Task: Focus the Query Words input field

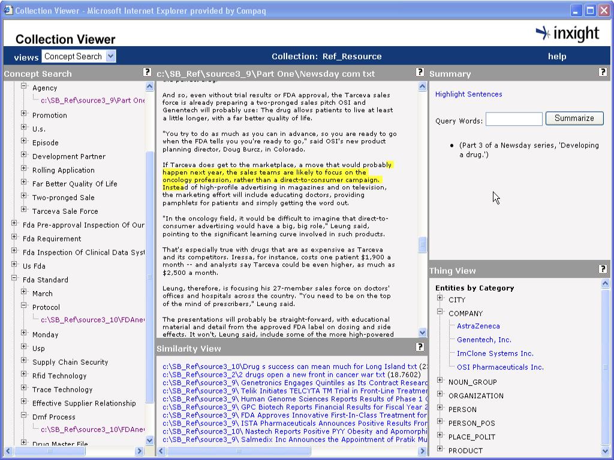Action: click(514, 119)
